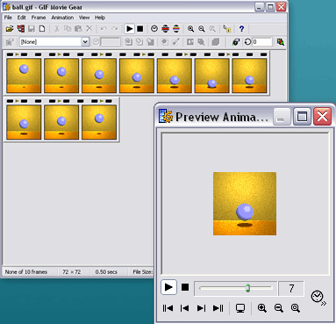
Task: Open the View menu
Action: [x=84, y=18]
